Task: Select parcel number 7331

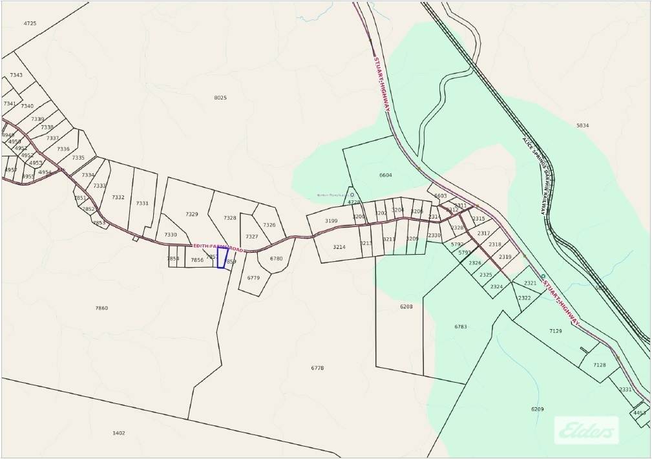Action: (142, 204)
